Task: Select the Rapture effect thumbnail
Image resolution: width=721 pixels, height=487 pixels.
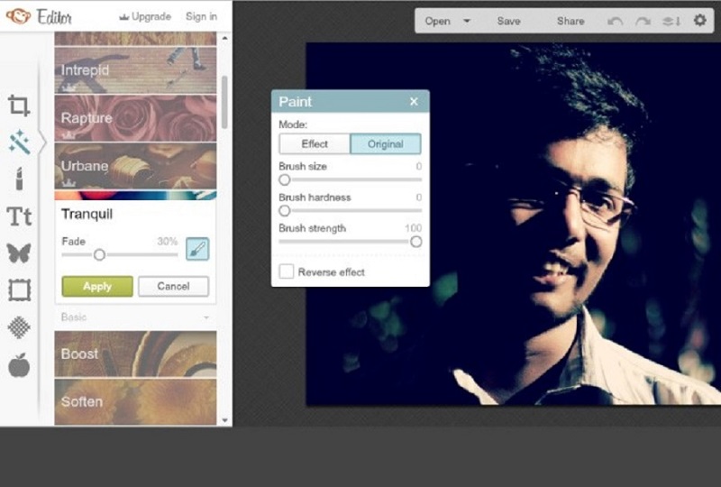Action: [x=136, y=118]
